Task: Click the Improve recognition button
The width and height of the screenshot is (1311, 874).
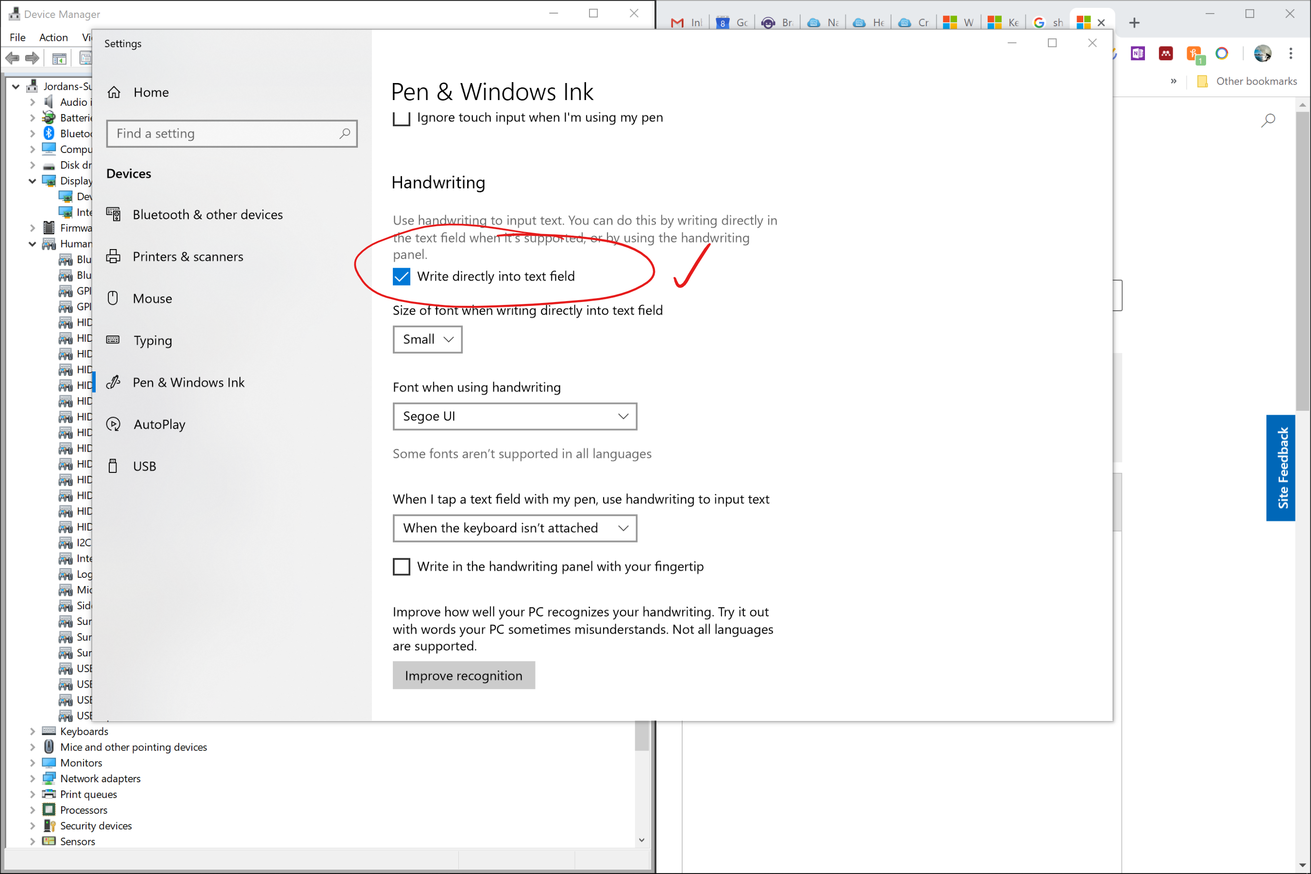Action: pos(463,675)
